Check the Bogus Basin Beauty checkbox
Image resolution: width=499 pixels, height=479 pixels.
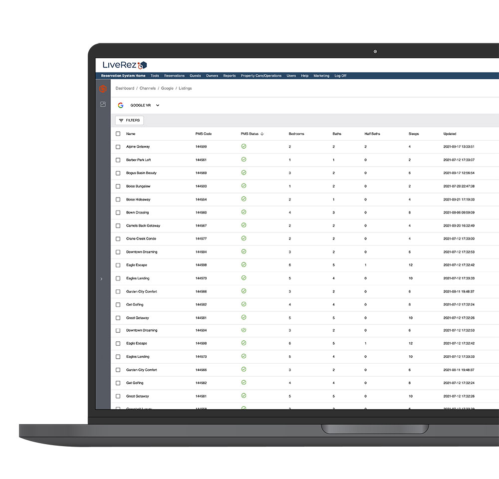coord(118,173)
